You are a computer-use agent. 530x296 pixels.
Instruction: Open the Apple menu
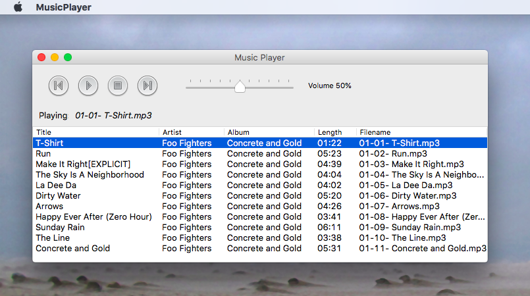(18, 7)
